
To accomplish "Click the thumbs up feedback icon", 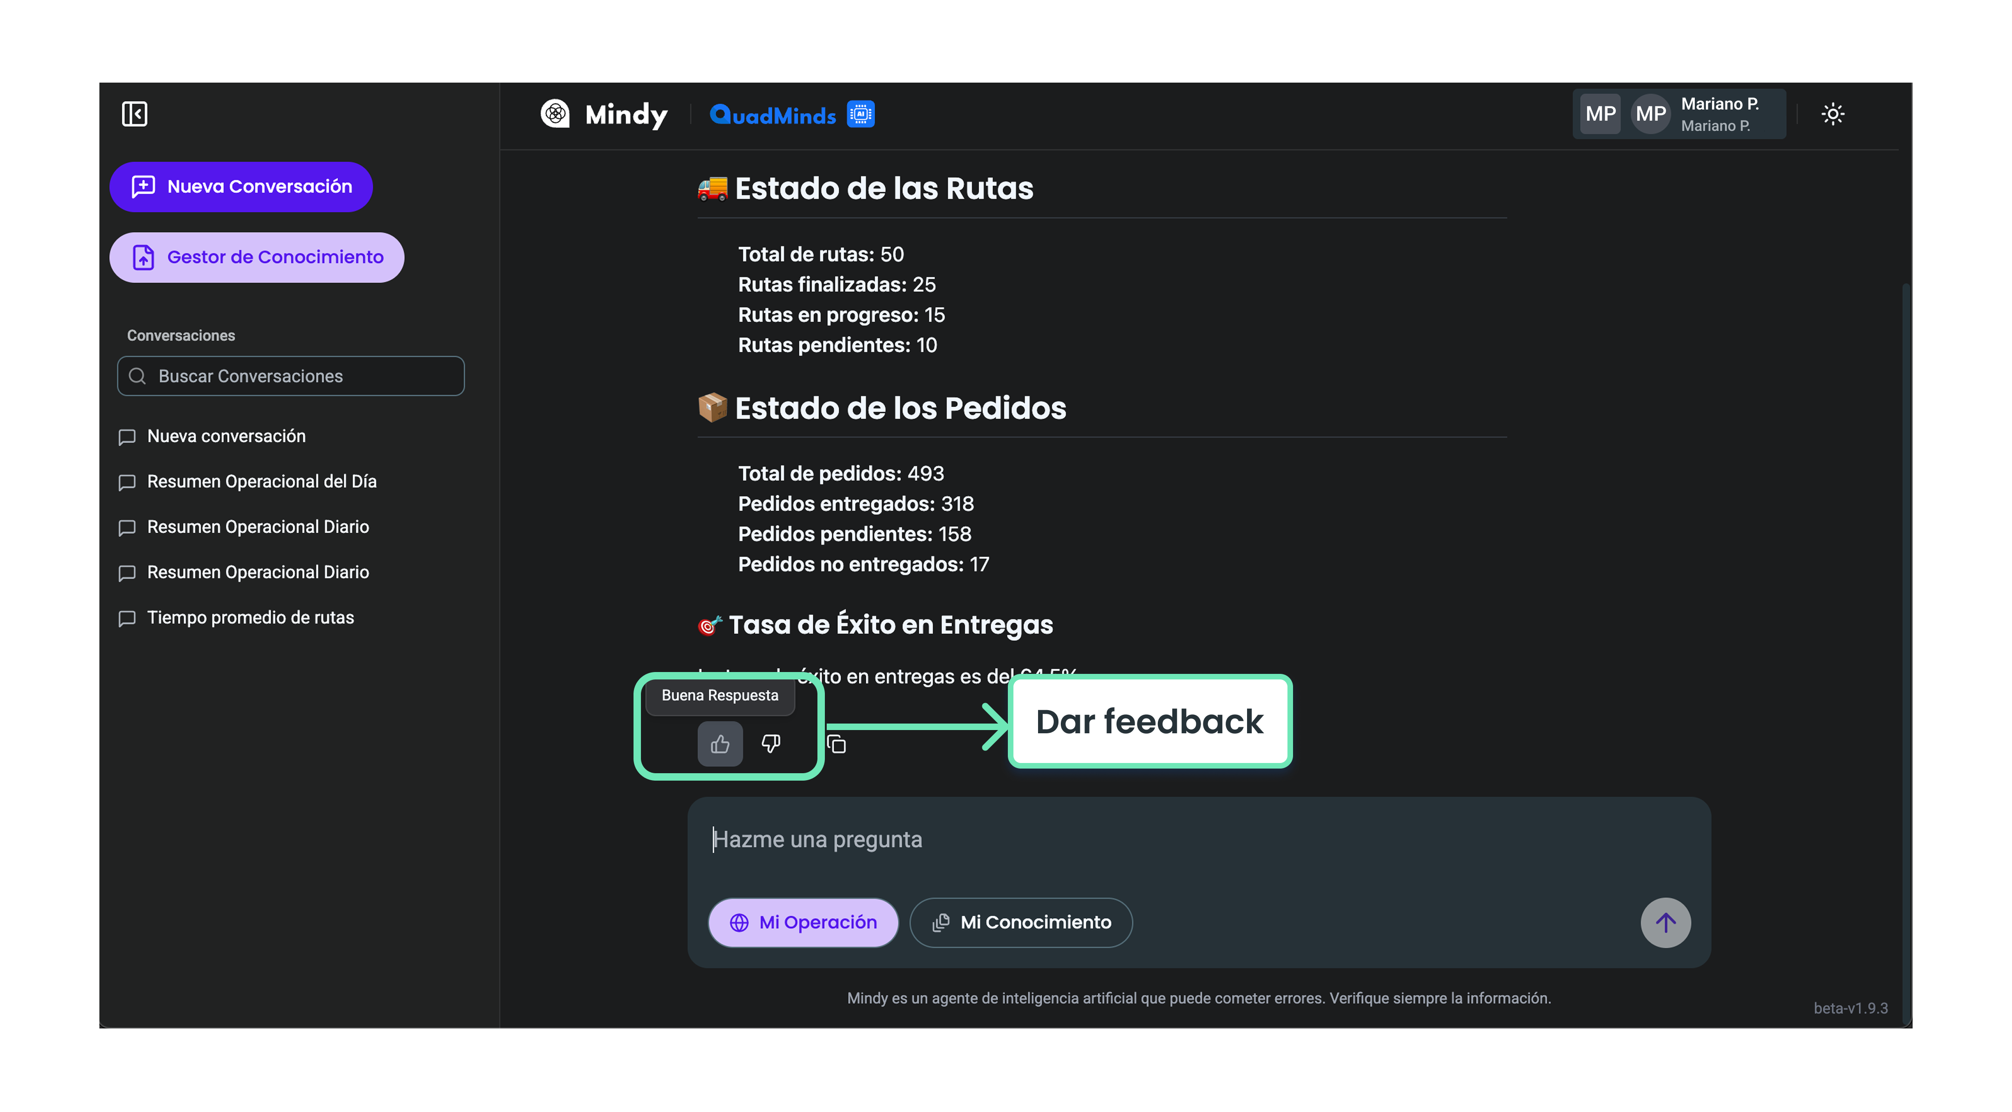I will tap(720, 743).
